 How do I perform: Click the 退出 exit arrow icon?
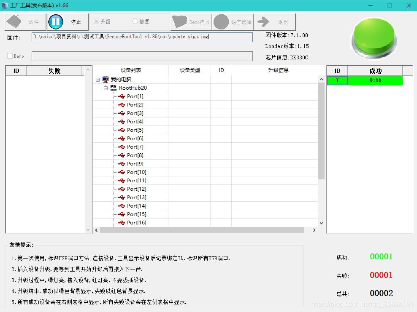[x=263, y=21]
